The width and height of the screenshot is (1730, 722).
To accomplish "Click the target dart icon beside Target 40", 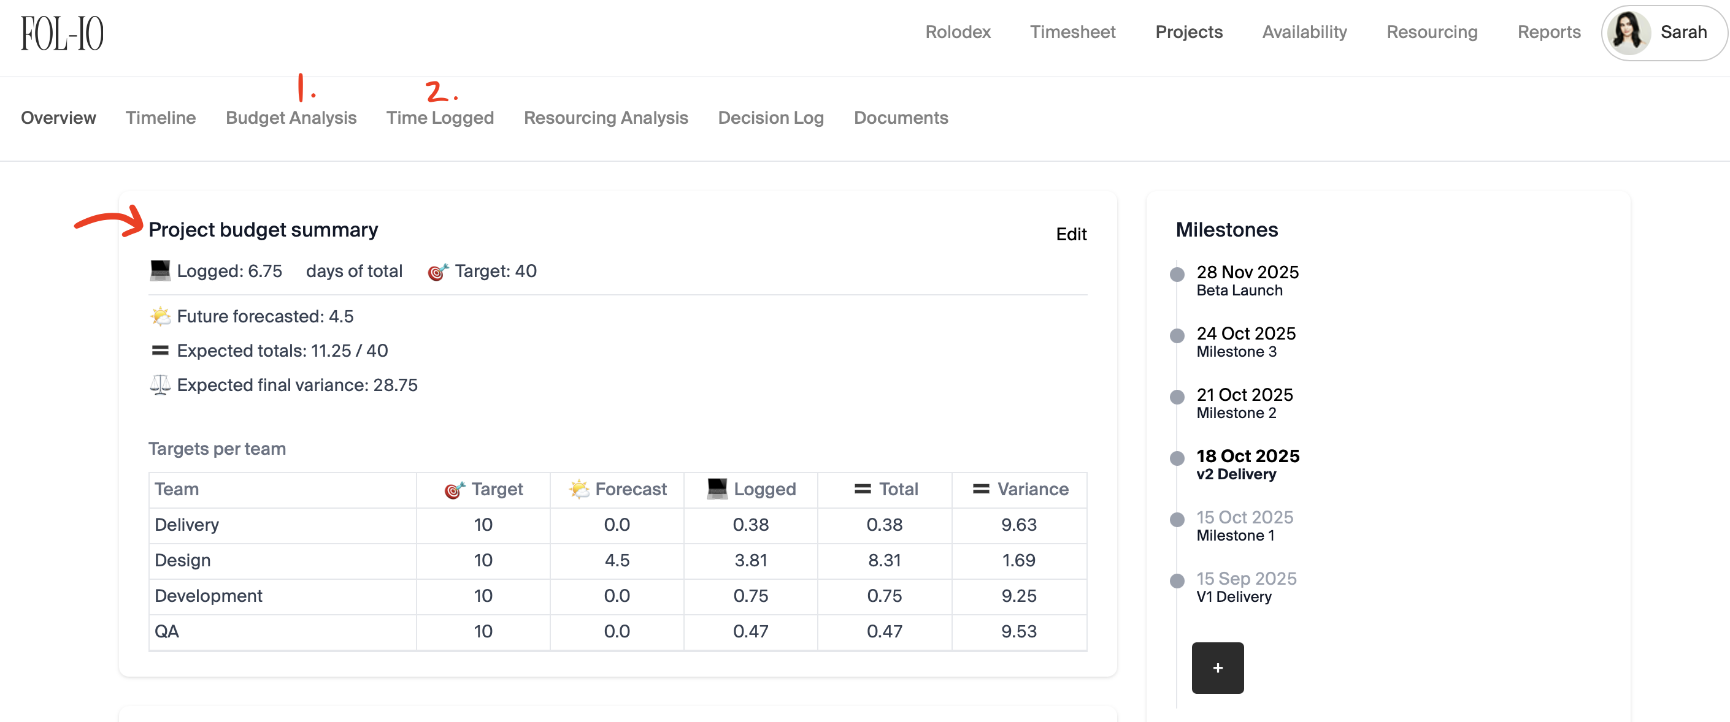I will click(x=438, y=272).
